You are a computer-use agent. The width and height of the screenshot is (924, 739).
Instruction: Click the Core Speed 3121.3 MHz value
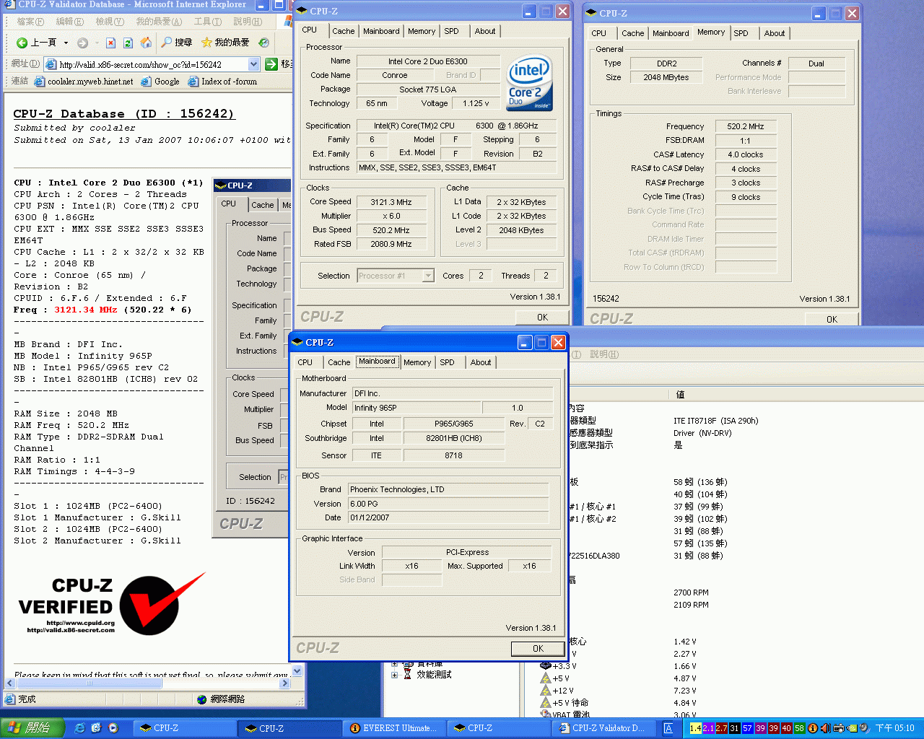click(x=391, y=202)
